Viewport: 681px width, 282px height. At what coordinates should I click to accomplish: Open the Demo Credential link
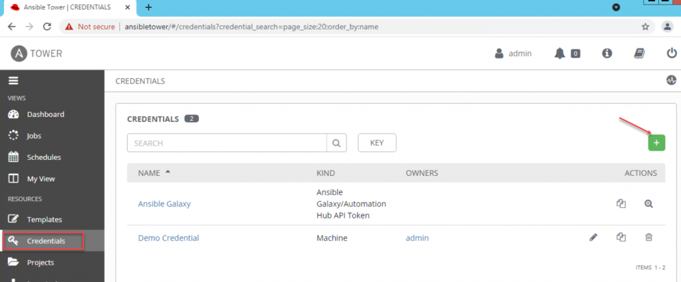click(168, 238)
